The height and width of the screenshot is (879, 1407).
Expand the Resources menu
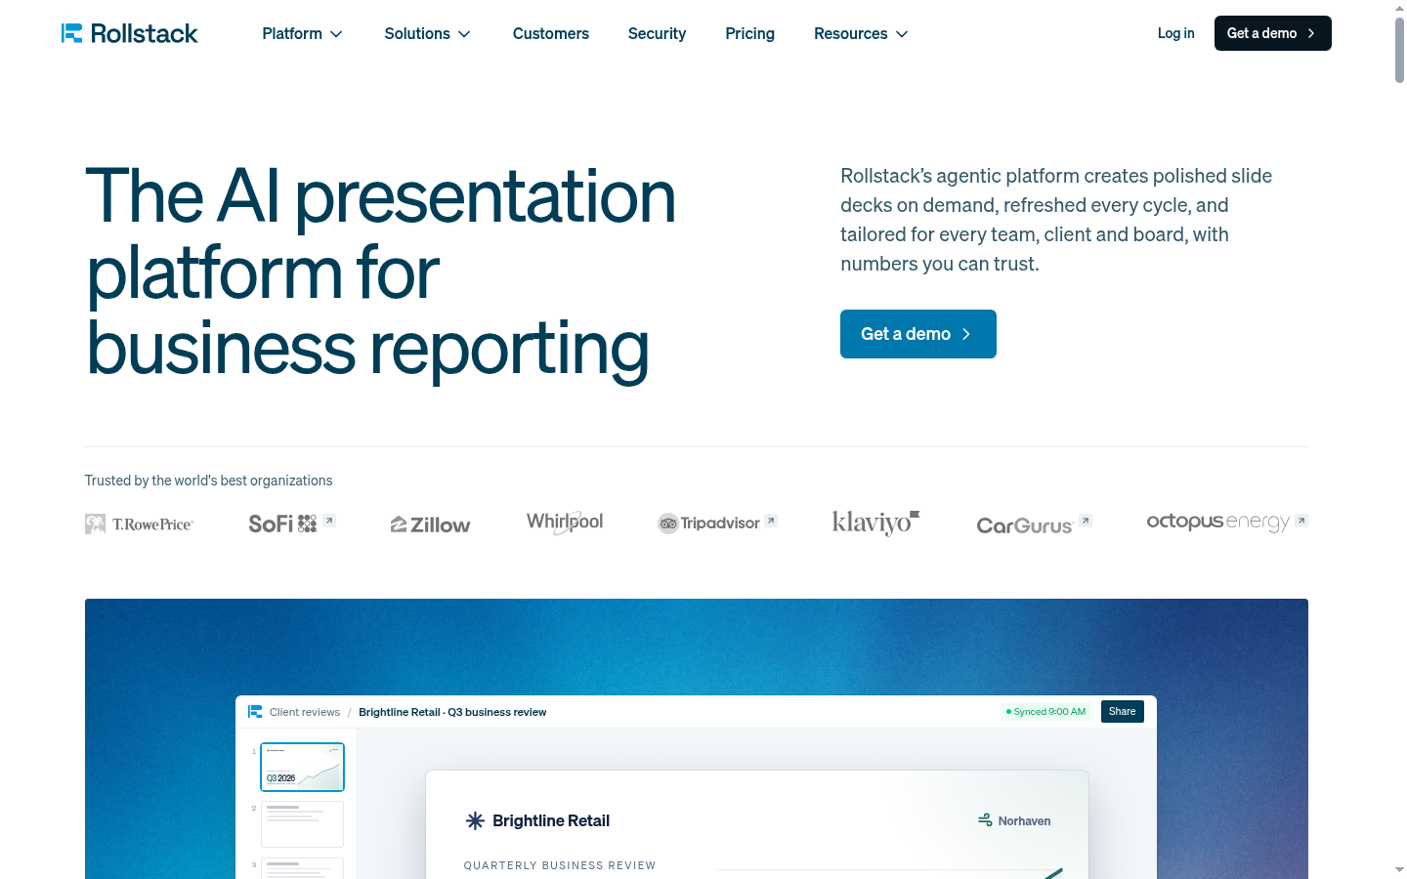click(862, 33)
